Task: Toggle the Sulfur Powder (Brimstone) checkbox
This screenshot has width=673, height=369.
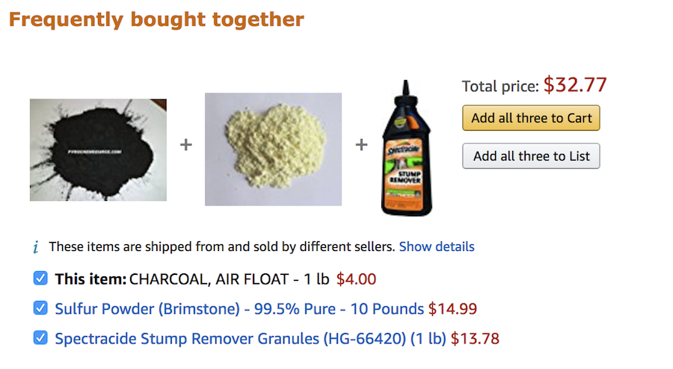Action: [40, 308]
